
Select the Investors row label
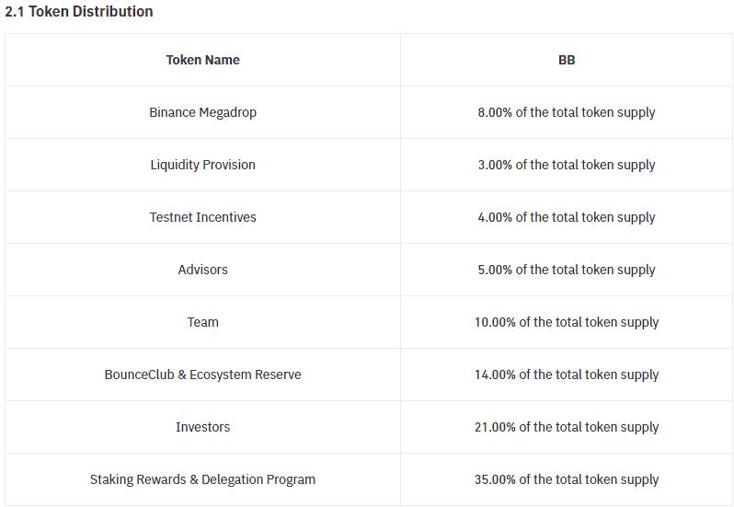202,427
